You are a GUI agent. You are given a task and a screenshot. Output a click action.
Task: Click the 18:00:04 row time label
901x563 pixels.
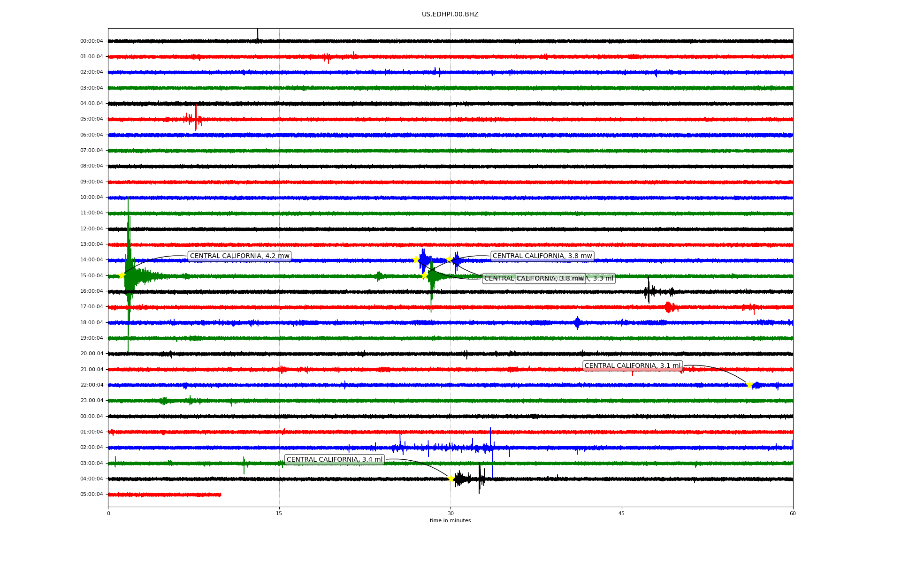coord(92,323)
